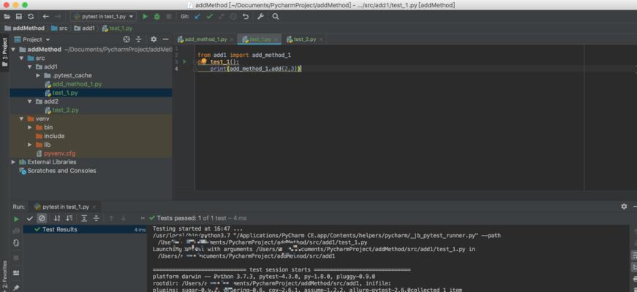
Task: Open Project panel gear options
Action: click(154, 39)
